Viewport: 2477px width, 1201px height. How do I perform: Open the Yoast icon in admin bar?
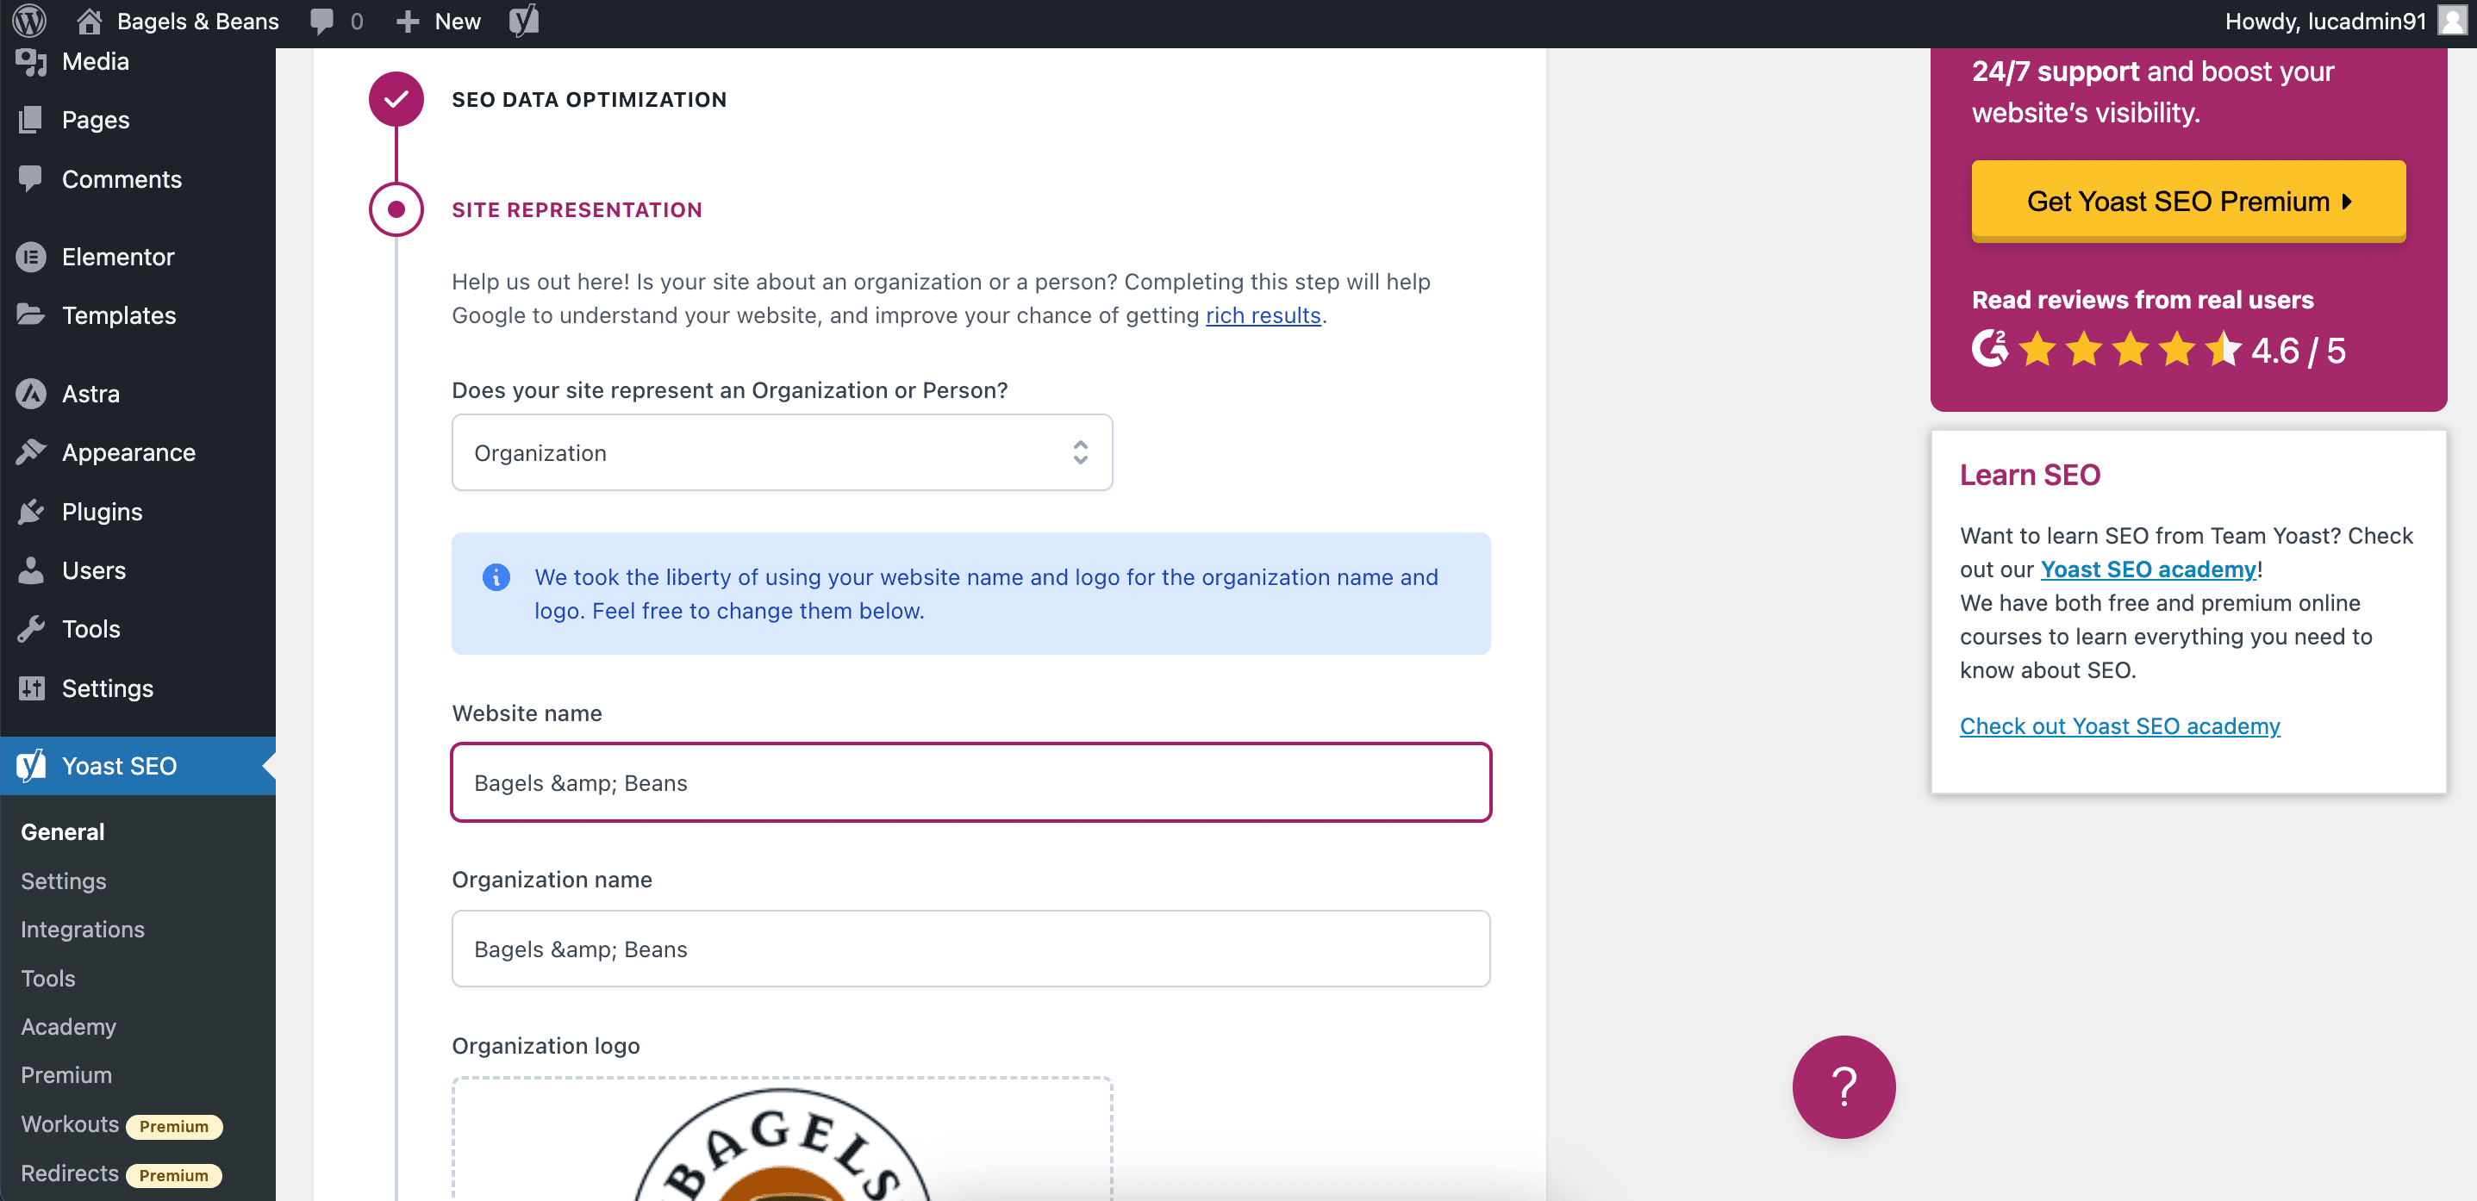pyautogui.click(x=523, y=20)
